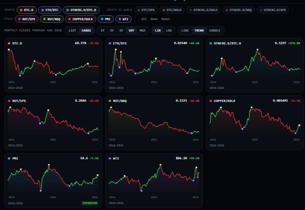The width and height of the screenshot is (305, 210).
Task: Toggle the COPPER/GOLD cycle chip
Action: coord(81,19)
